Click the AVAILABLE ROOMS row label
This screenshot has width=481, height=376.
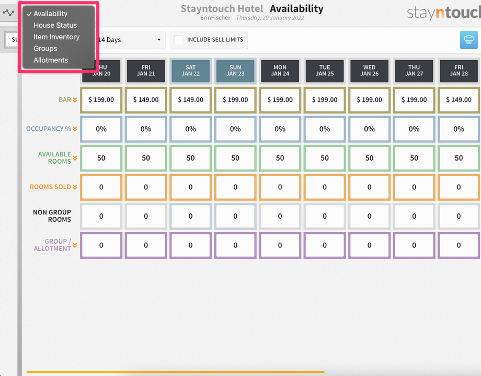point(54,158)
